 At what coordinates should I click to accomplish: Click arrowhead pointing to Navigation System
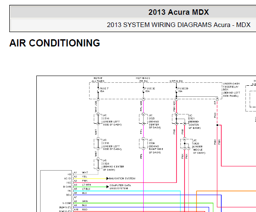tap(107, 179)
